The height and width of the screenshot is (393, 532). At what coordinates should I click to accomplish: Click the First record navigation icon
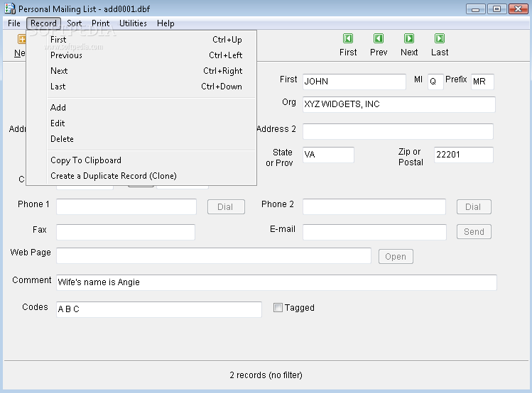[x=348, y=38]
